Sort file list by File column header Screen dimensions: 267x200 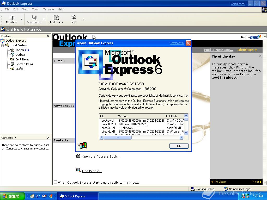(108, 116)
